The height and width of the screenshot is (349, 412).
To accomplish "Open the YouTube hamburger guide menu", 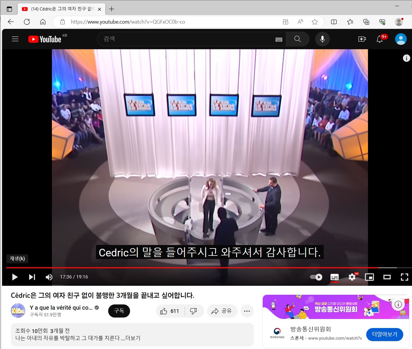I will coord(15,39).
